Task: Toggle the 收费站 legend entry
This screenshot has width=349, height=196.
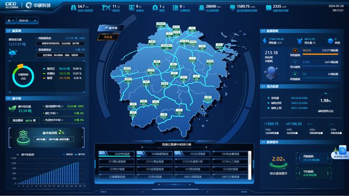Action: click(49, 73)
